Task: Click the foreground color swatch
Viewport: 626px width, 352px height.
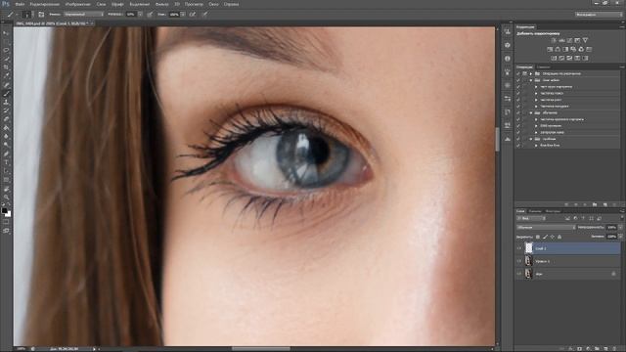Action: pos(4,210)
